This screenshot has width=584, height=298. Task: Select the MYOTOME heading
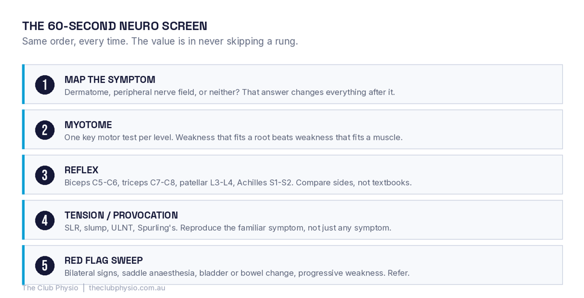point(88,125)
